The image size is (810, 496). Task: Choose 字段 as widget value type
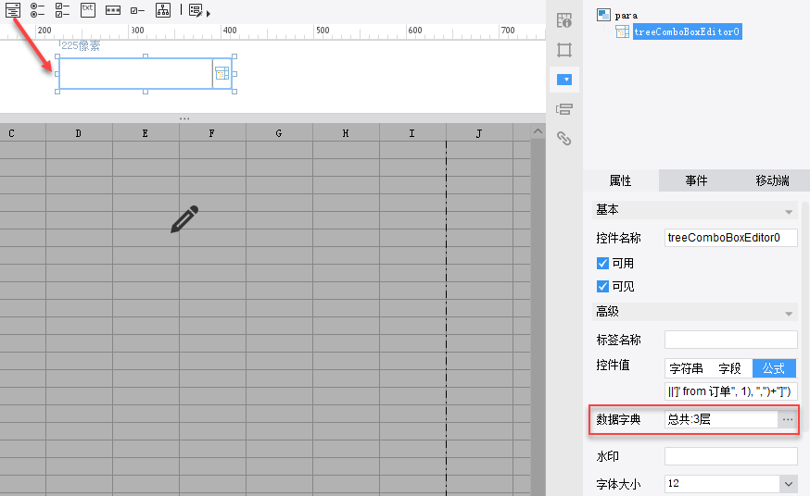(x=730, y=368)
